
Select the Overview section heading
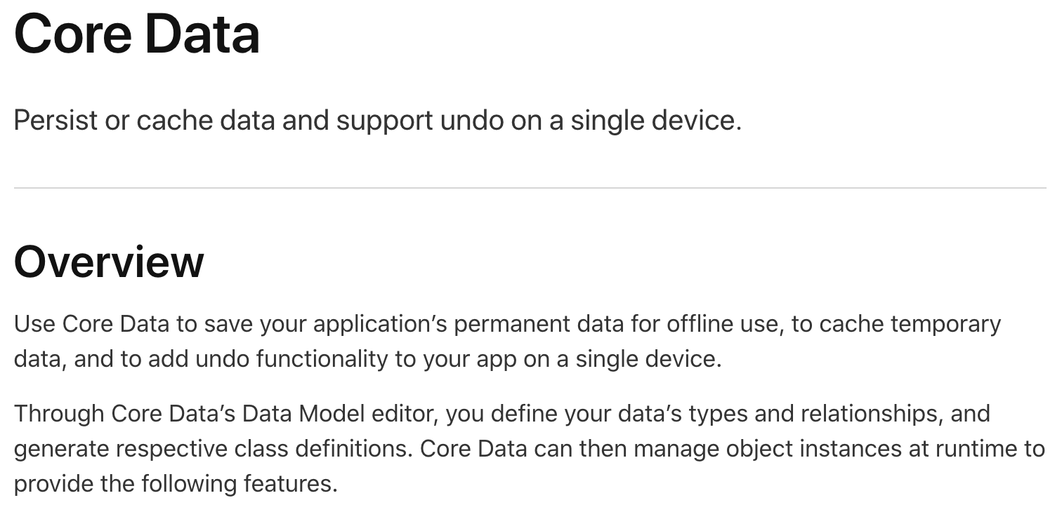(109, 262)
